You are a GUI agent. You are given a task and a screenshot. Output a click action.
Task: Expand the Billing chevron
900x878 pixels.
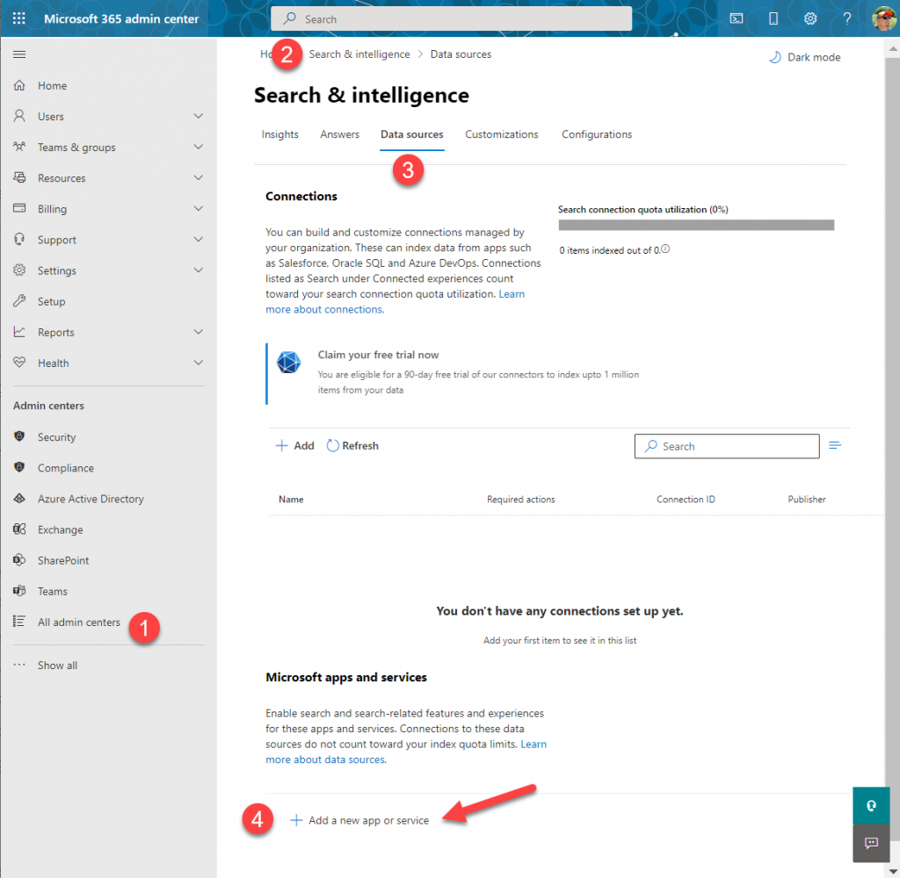tap(199, 208)
